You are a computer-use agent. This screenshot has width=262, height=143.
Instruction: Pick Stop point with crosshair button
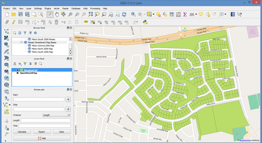[68, 109]
